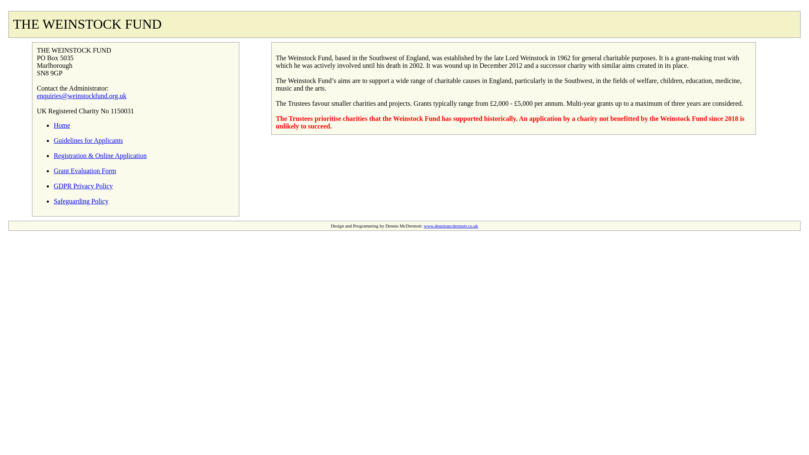View the GDPR Privacy Policy
809x455 pixels.
(x=83, y=186)
